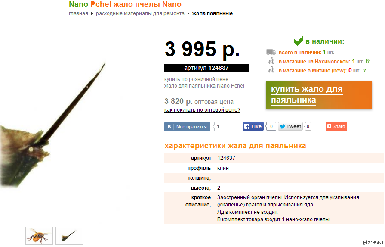Image resolution: width=385 pixels, height=247 pixels.
Task: Open 'жала паяльные' breadcrumb category
Action: tap(213, 13)
